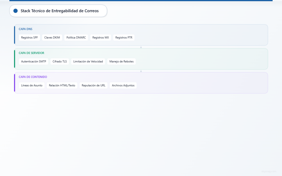Viewport: 282px width, 176px height.
Task: Select the Líneas de Asunto chip
Action: pyautogui.click(x=32, y=86)
